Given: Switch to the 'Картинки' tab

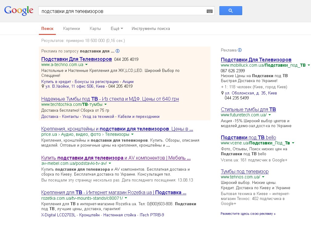Looking at the screenshot, I should point(71,29).
